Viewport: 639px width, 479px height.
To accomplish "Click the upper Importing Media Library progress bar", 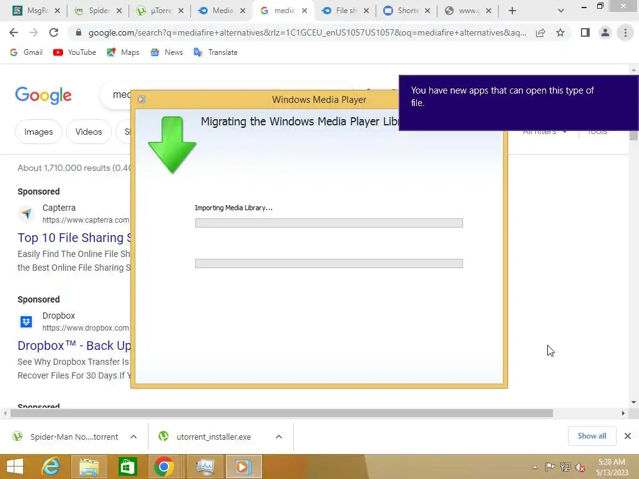I will coord(329,223).
